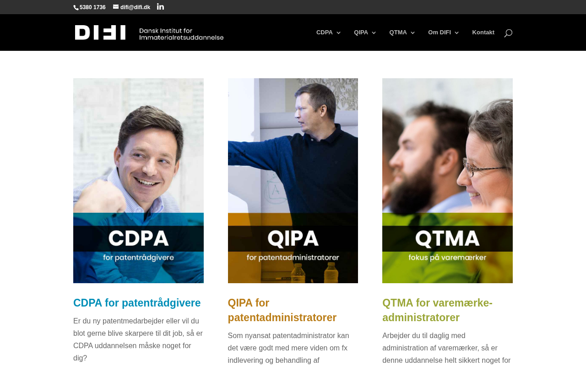Open the QIPA for patentadministratorer heading

(282, 310)
